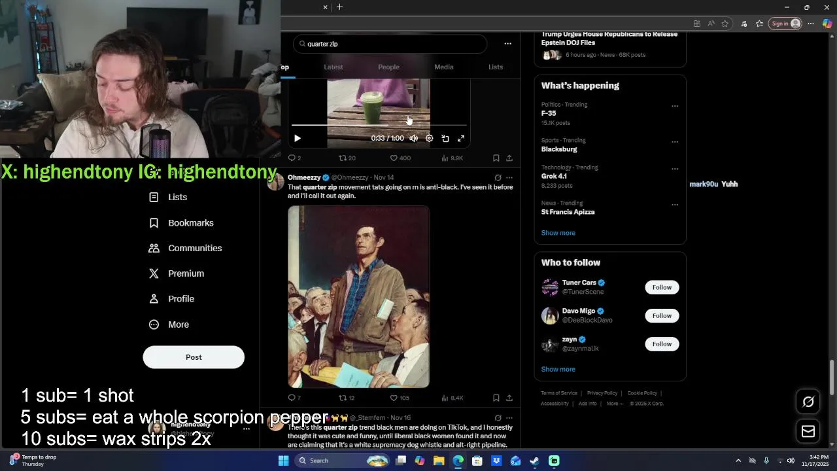Follow Davo Migo
Viewport: 837px width, 471px height.
[662, 315]
